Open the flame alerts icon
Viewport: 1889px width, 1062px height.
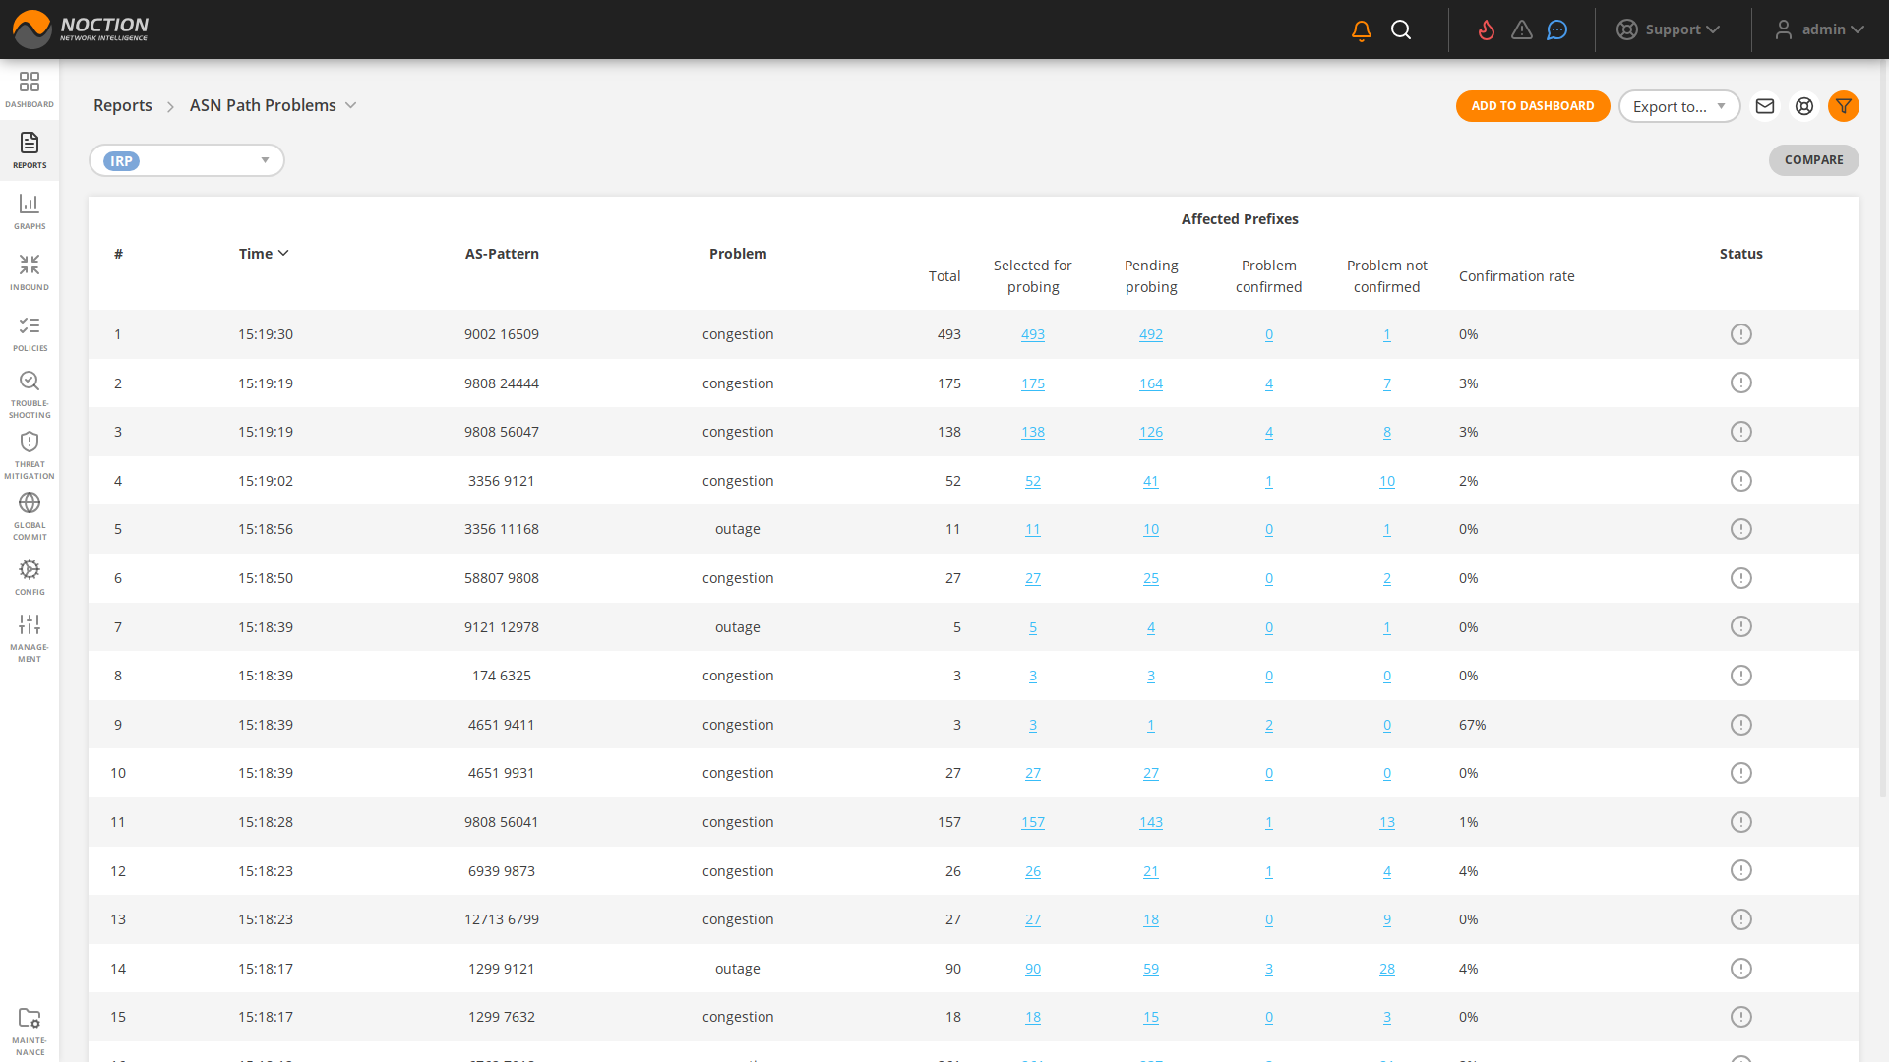[x=1487, y=30]
